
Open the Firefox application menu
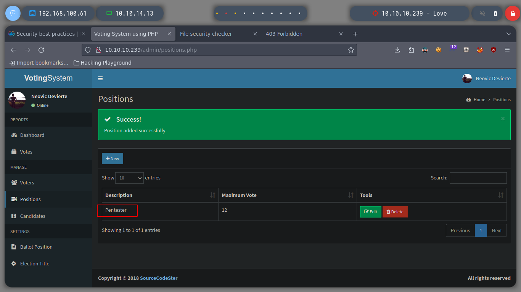(507, 50)
